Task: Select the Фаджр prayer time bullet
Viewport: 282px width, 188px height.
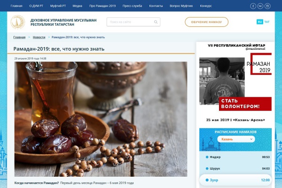Action: (207, 157)
